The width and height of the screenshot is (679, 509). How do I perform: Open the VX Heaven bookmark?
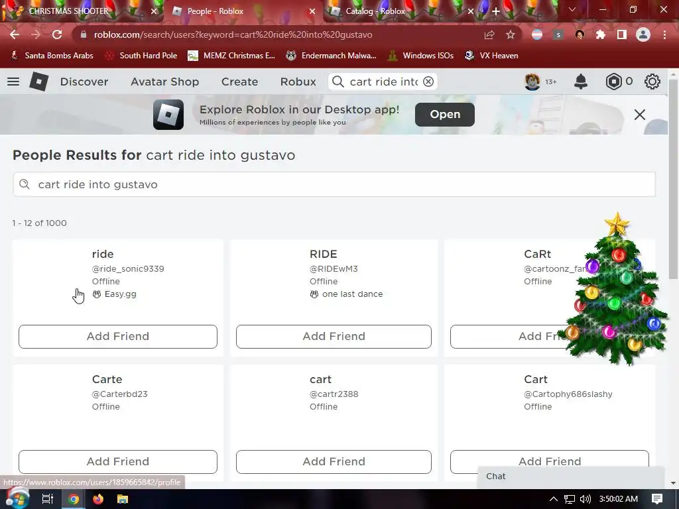(491, 56)
